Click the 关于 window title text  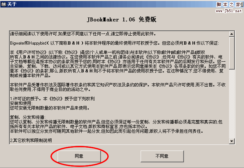pos(12,4)
